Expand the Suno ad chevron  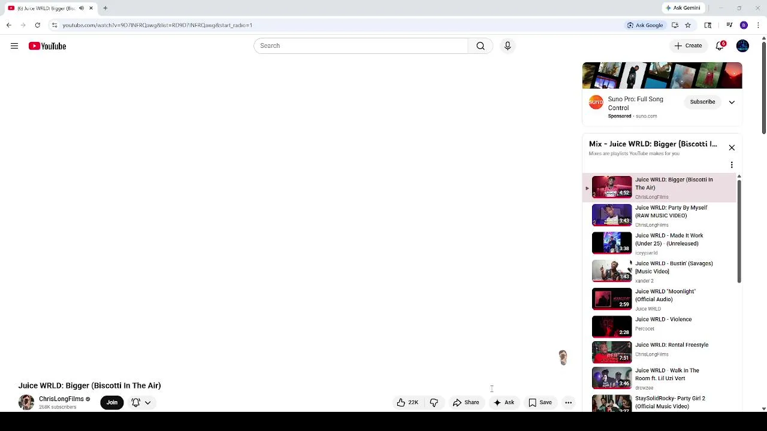click(x=732, y=102)
